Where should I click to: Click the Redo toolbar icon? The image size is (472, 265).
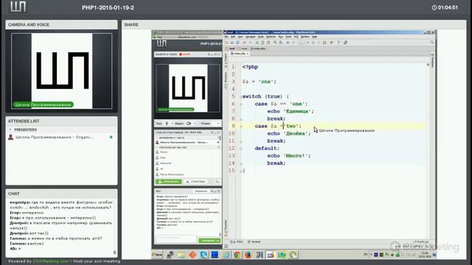250,43
